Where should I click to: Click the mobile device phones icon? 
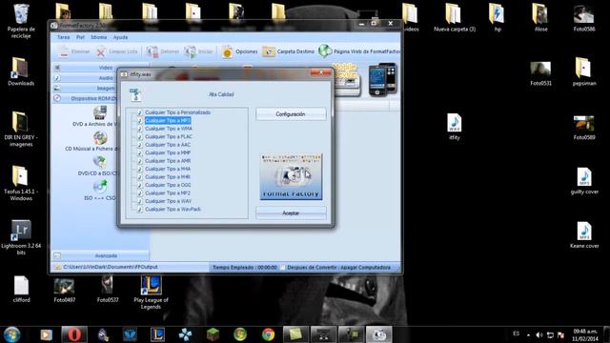click(383, 79)
